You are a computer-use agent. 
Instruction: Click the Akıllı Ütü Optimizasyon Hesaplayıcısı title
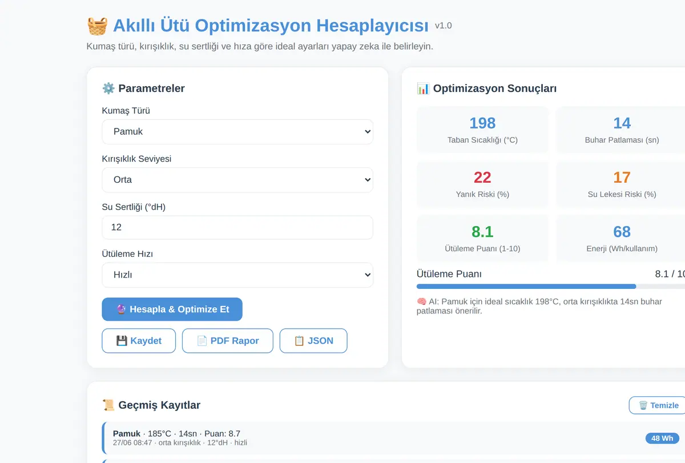271,26
